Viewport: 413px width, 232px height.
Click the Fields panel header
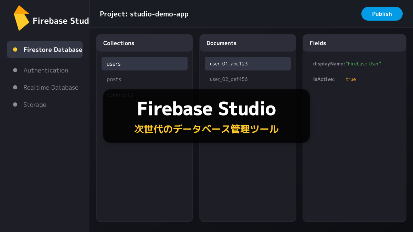pyautogui.click(x=354, y=43)
